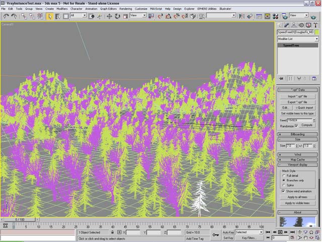Screen dimensions: 322x242
Task: Click the Import ".spt" file button
Action: click(x=298, y=95)
